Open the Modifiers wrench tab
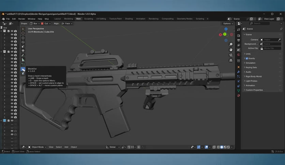This screenshot has width=285, height=165. coord(239,72)
